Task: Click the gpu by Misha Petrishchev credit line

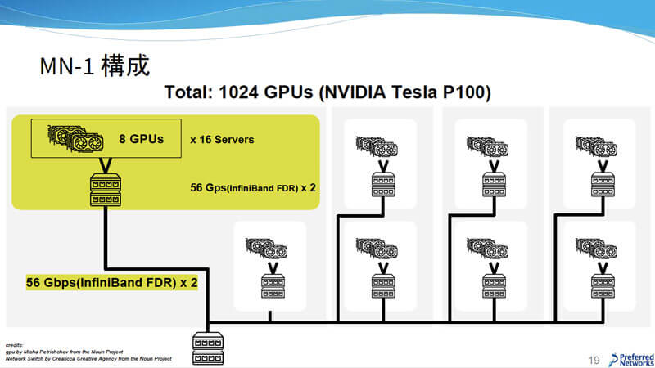Action: coord(65,352)
